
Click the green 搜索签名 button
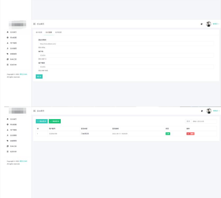click(55, 121)
